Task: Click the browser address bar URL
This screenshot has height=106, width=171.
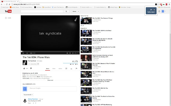Action: coord(27,5)
